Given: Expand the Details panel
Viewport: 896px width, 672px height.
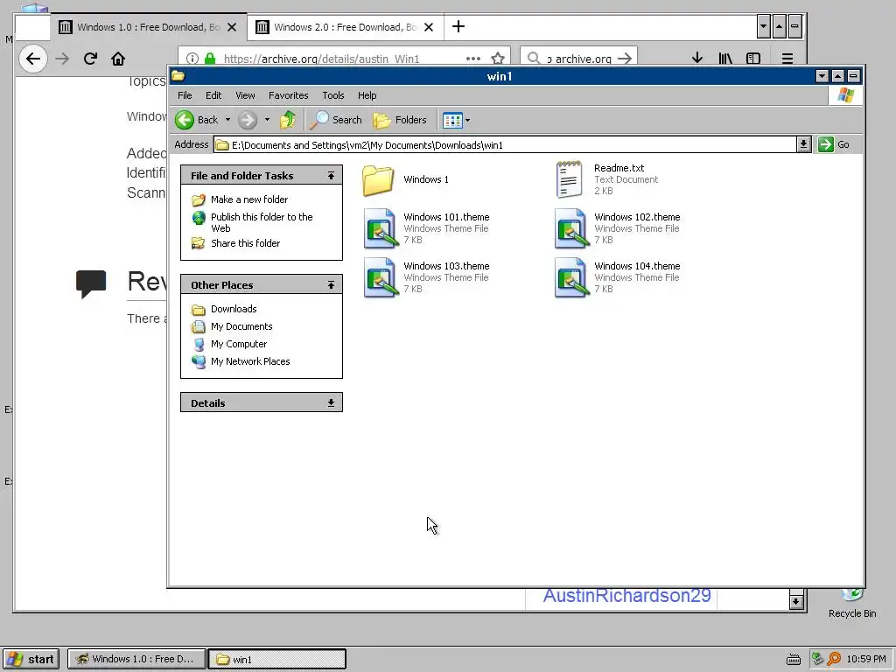Looking at the screenshot, I should [331, 402].
